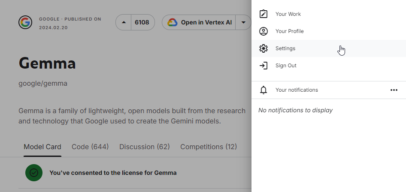The height and width of the screenshot is (192, 406).
Task: Select the Model Card tab
Action: [42, 147]
